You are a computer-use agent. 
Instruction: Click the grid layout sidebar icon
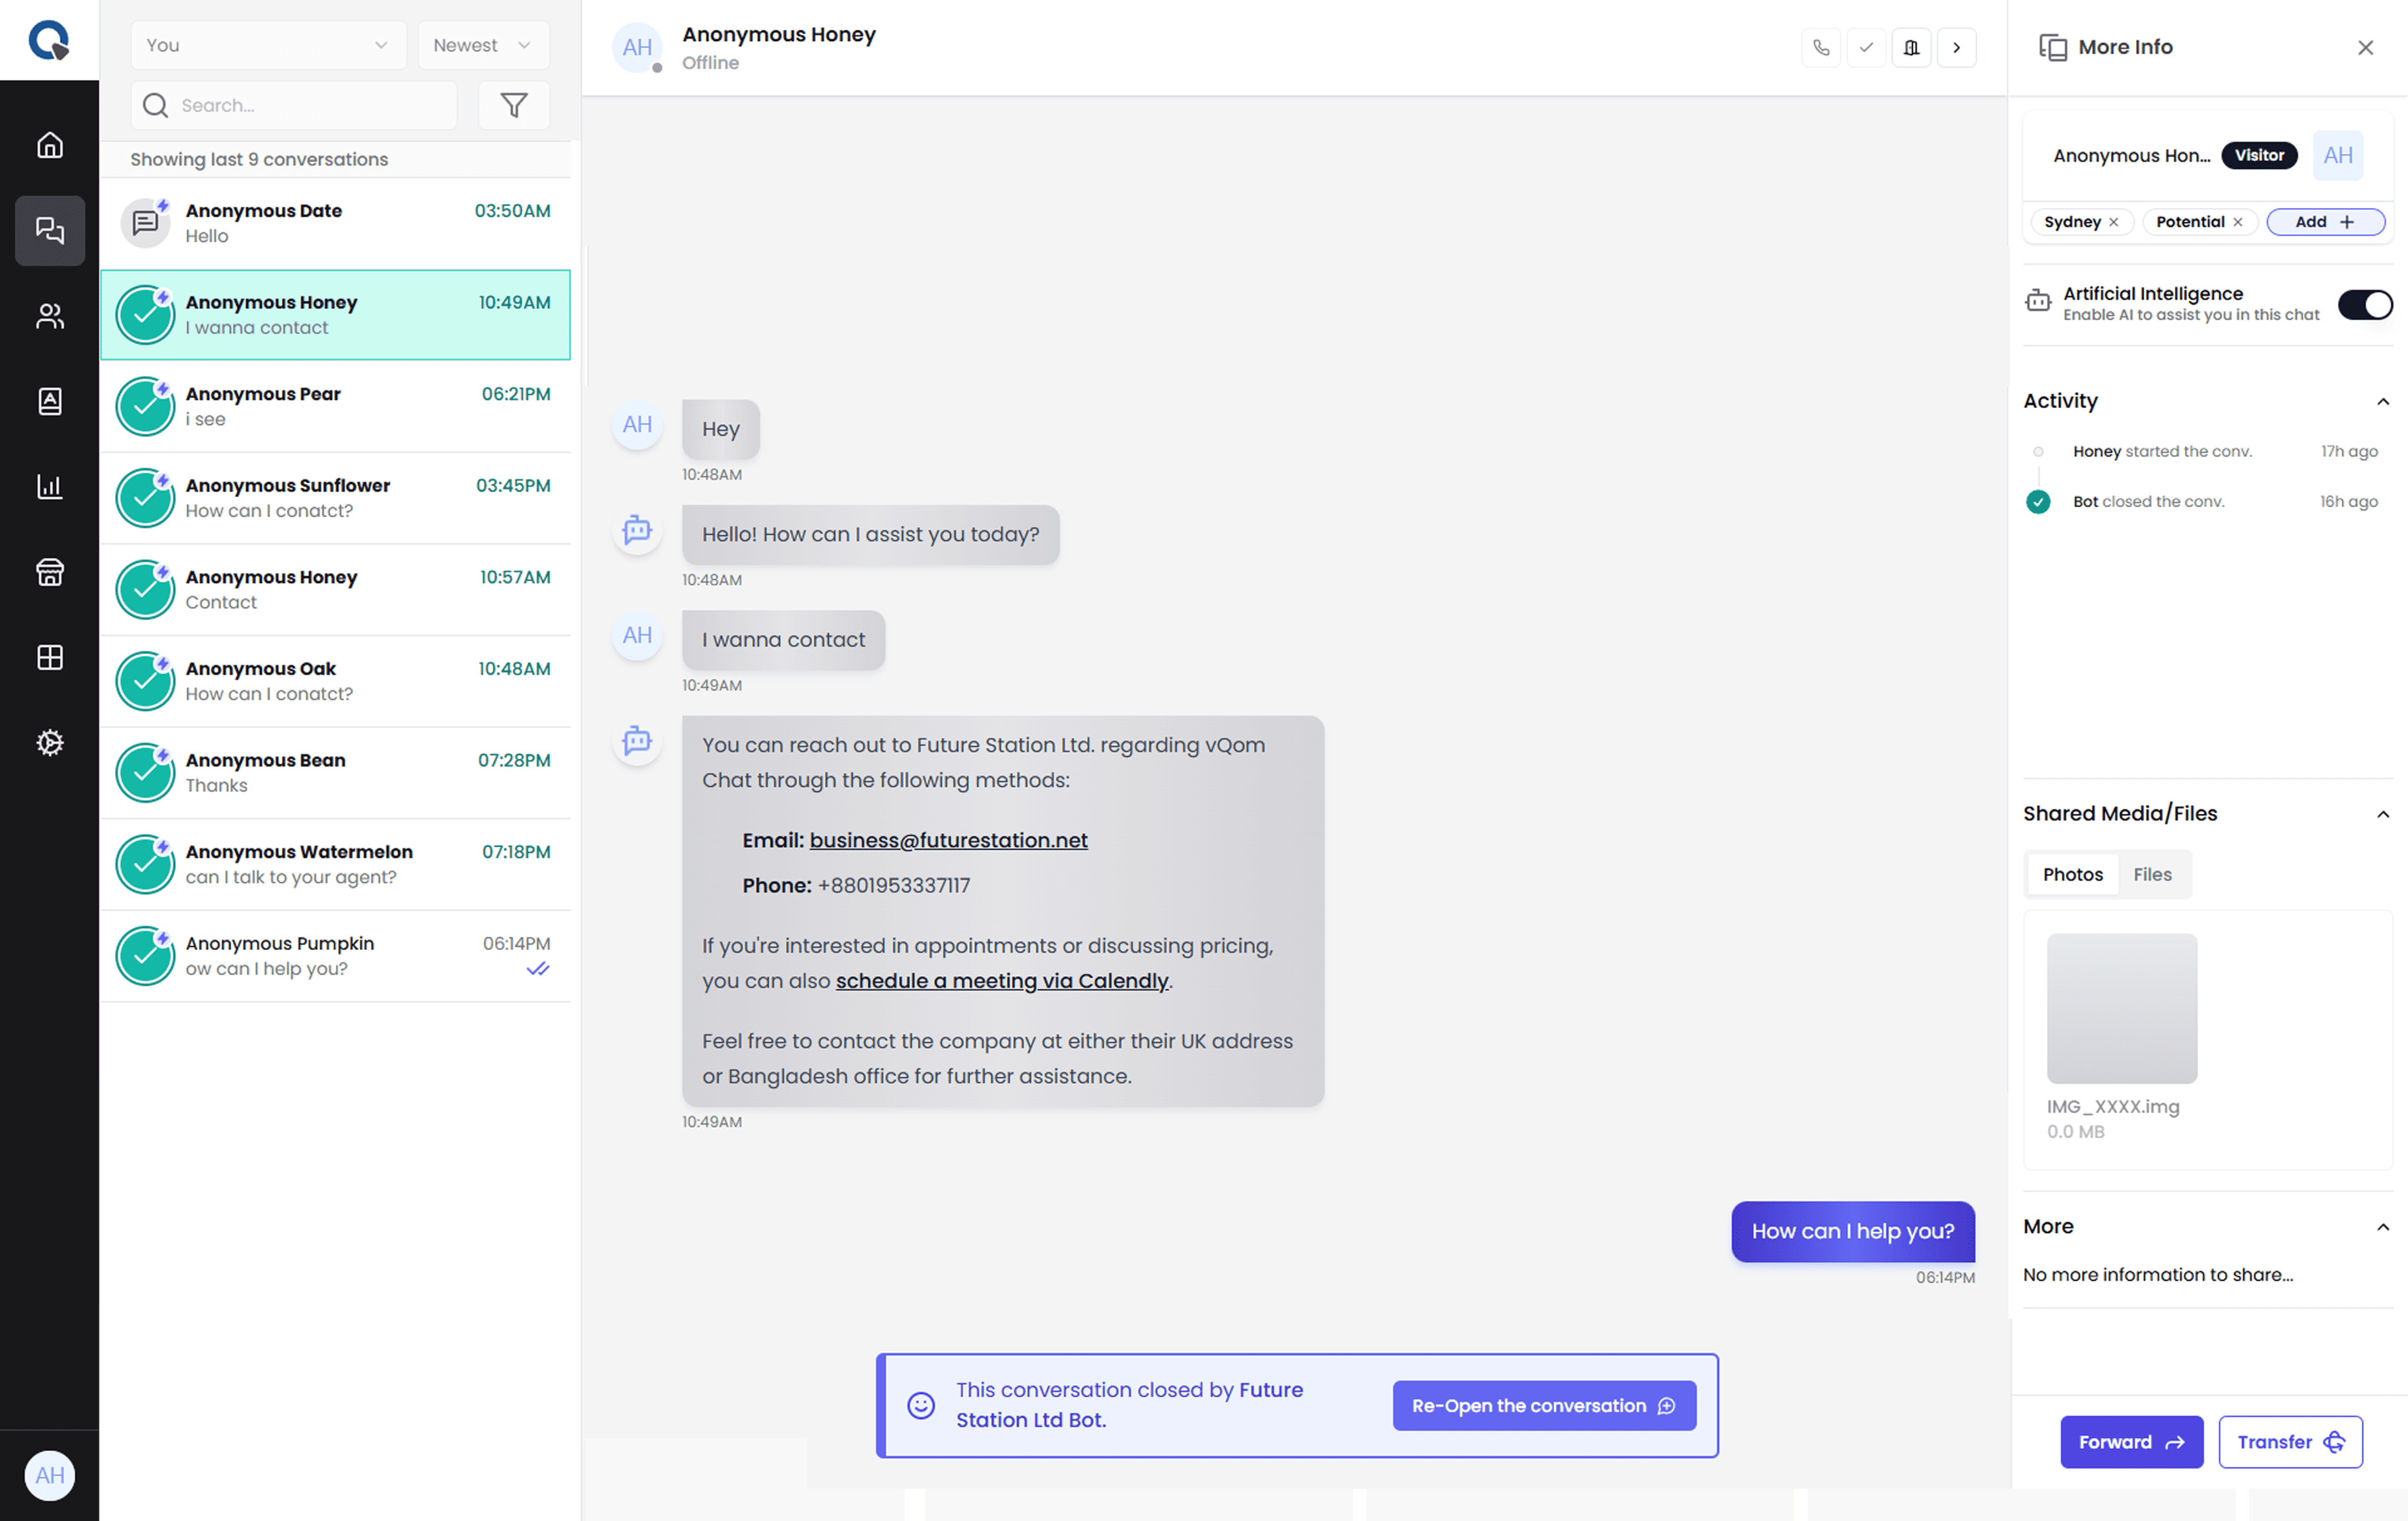pos(50,657)
